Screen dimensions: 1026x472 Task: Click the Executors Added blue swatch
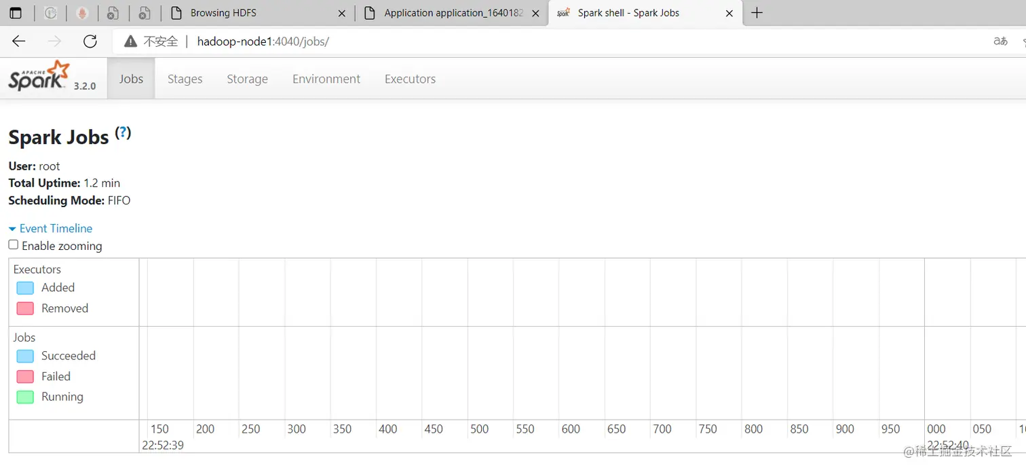point(25,288)
